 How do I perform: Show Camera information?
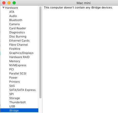14,24
